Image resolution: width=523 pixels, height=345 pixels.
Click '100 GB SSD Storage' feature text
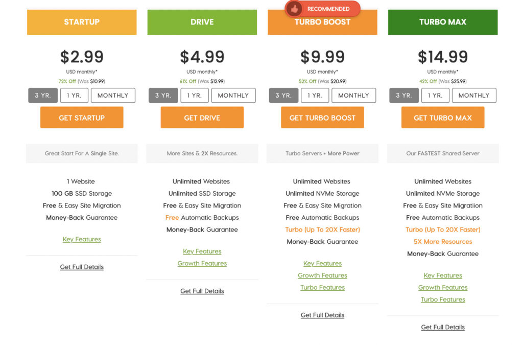click(x=82, y=194)
